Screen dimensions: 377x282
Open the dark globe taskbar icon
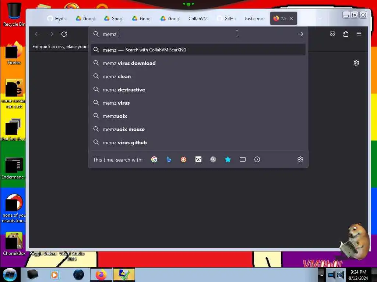[x=79, y=275]
